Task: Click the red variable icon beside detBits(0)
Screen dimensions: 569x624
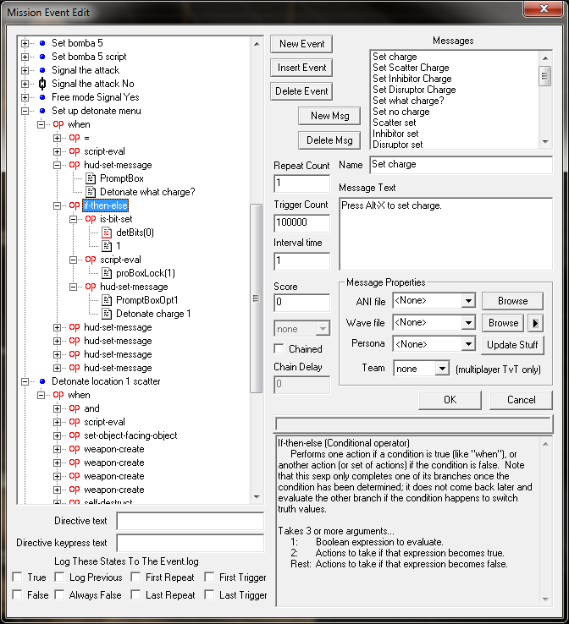Action: [x=107, y=233]
